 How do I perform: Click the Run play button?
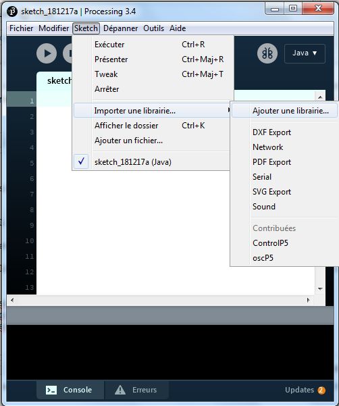[47, 53]
